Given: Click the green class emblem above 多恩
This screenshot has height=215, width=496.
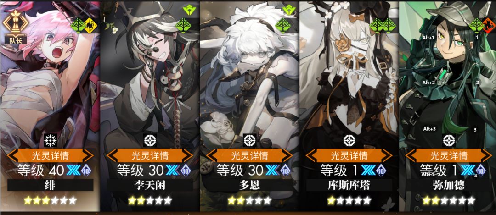Looking at the screenshot, I should tap(288, 10).
